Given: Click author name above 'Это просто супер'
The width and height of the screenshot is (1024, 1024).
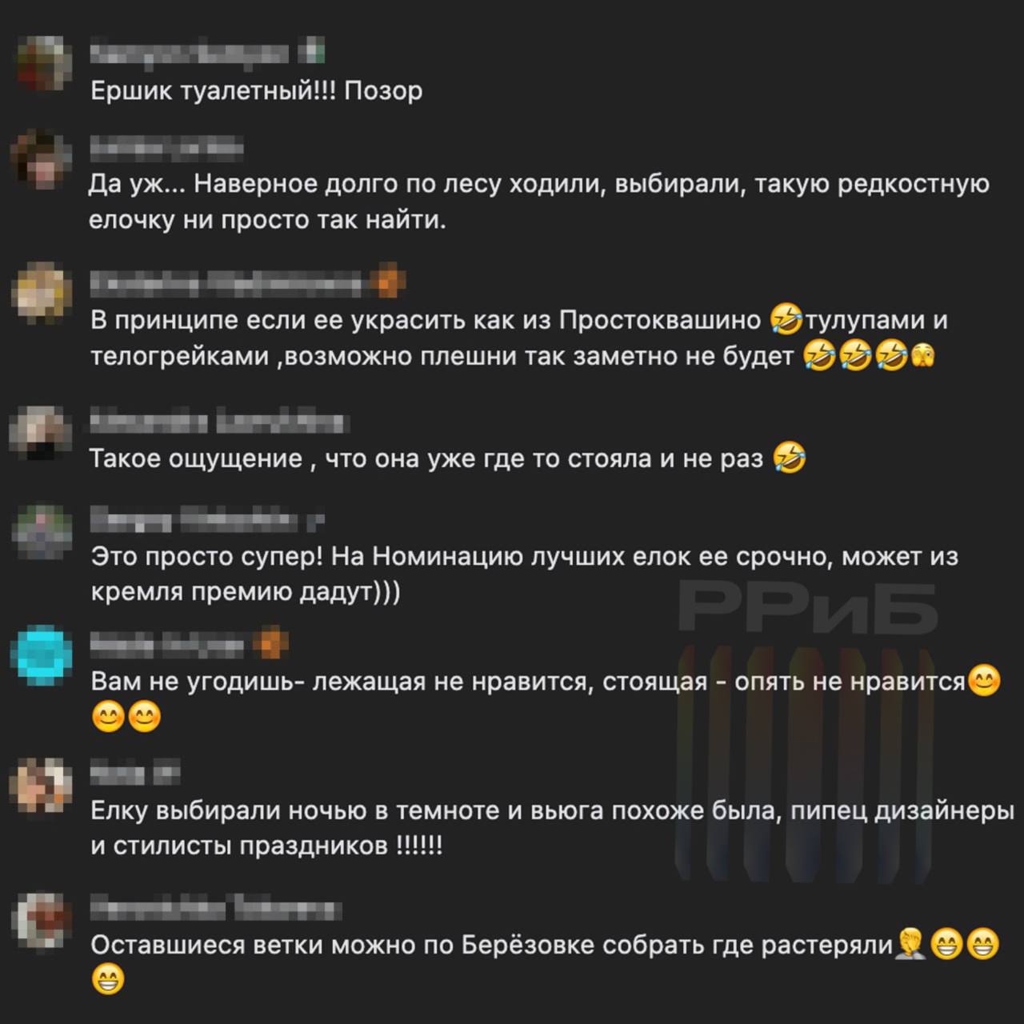Looking at the screenshot, I should pyautogui.click(x=194, y=520).
